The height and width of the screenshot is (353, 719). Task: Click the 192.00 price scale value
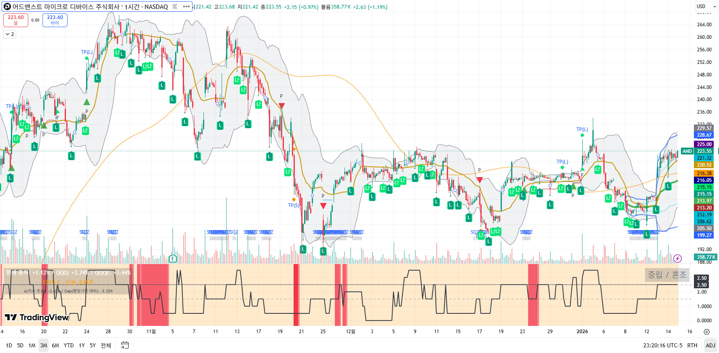coord(704,249)
